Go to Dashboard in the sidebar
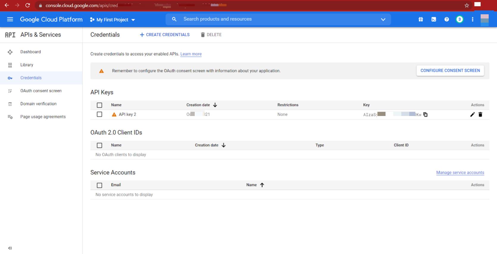This screenshot has height=254, width=497. click(31, 52)
